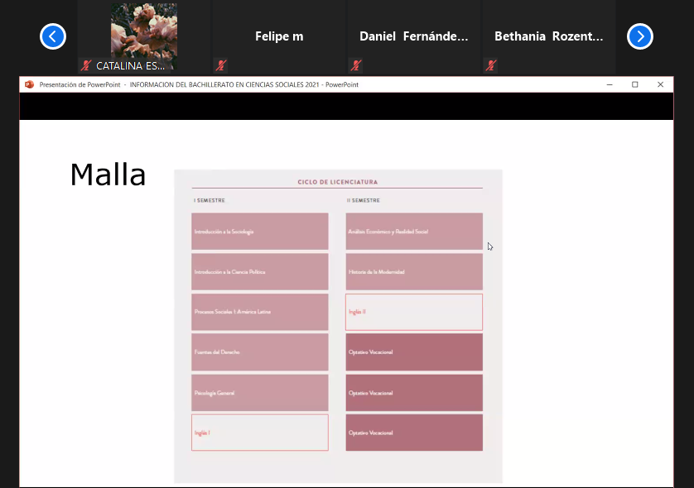Click the left arrow to show previous participants

pos(53,36)
